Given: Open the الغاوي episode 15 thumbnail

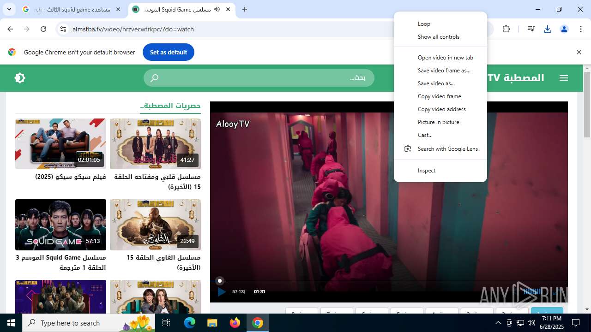Looking at the screenshot, I should (x=155, y=225).
